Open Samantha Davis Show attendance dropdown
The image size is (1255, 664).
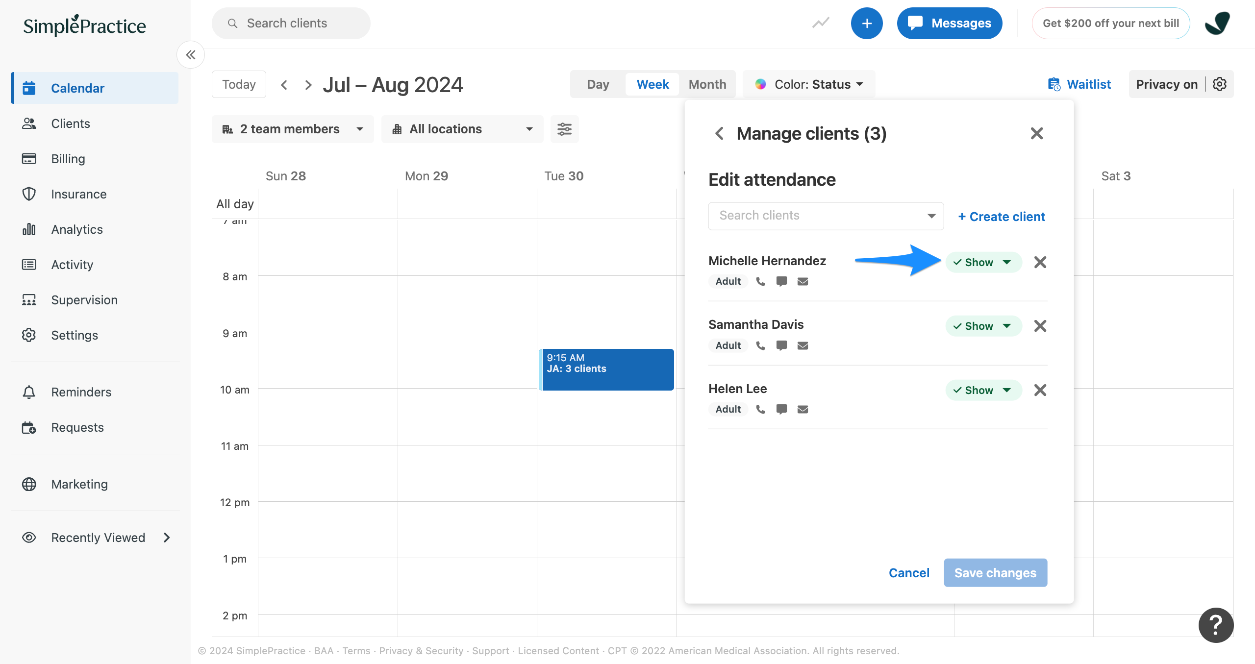(x=983, y=326)
